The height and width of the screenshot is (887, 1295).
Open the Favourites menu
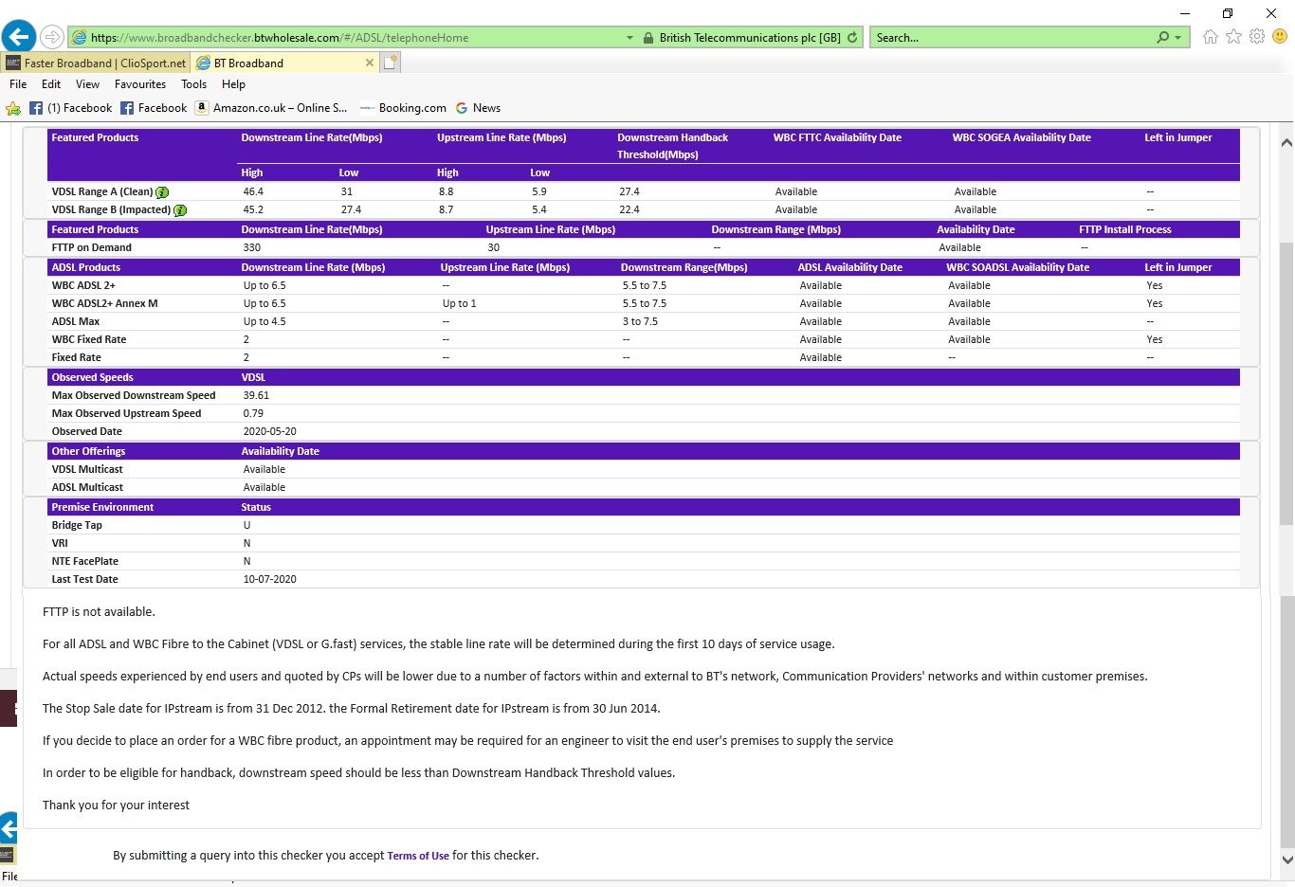point(140,84)
